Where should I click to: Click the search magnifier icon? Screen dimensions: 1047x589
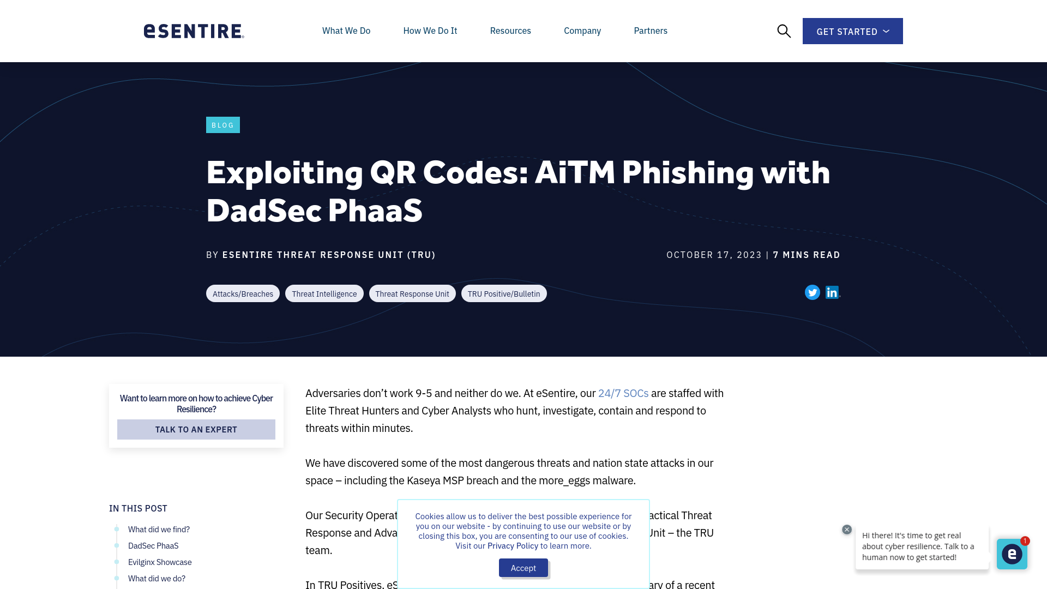coord(784,31)
